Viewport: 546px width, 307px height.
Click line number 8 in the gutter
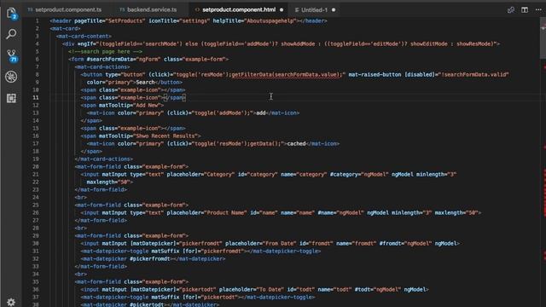tap(37, 74)
